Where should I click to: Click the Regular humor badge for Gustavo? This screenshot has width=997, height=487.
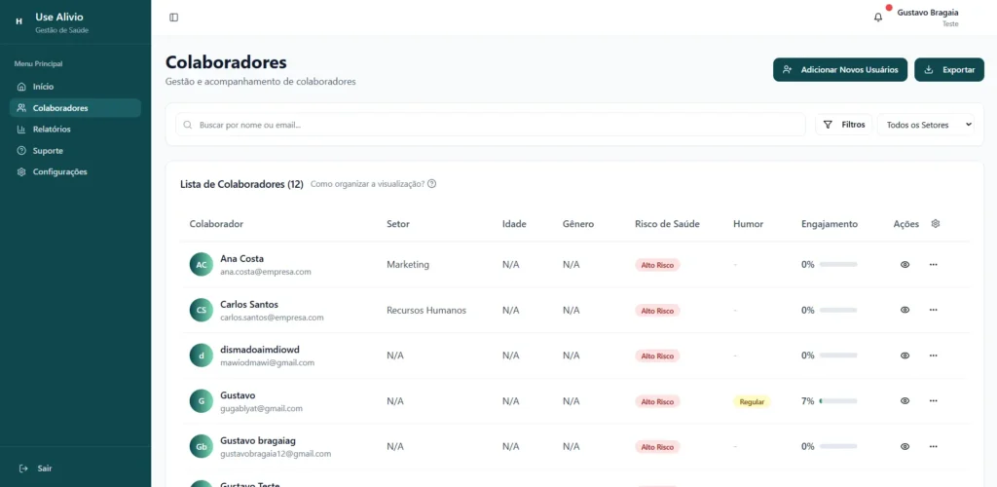(x=752, y=402)
